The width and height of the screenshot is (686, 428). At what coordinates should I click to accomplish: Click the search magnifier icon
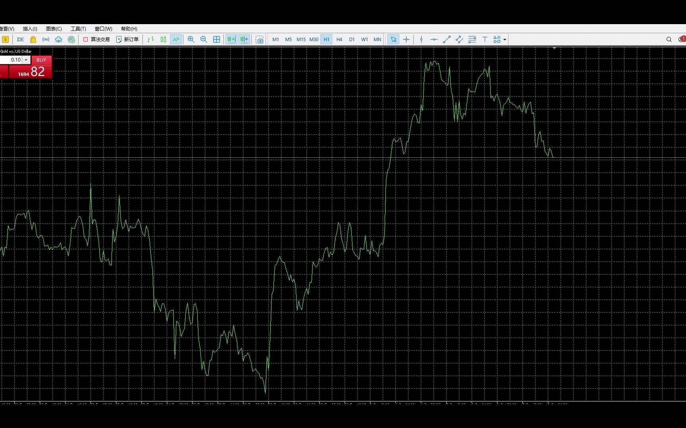669,39
